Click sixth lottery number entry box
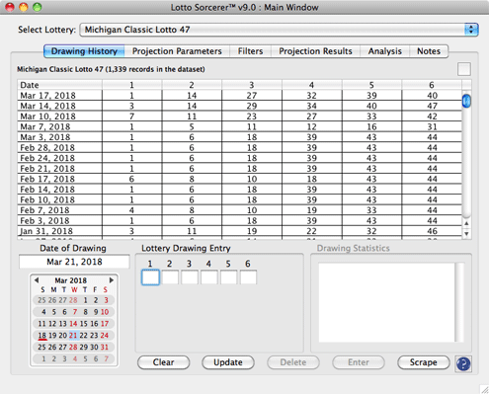 point(248,277)
